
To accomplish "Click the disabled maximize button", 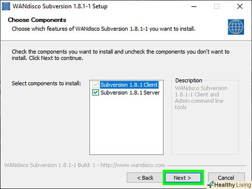I will coord(217,6).
